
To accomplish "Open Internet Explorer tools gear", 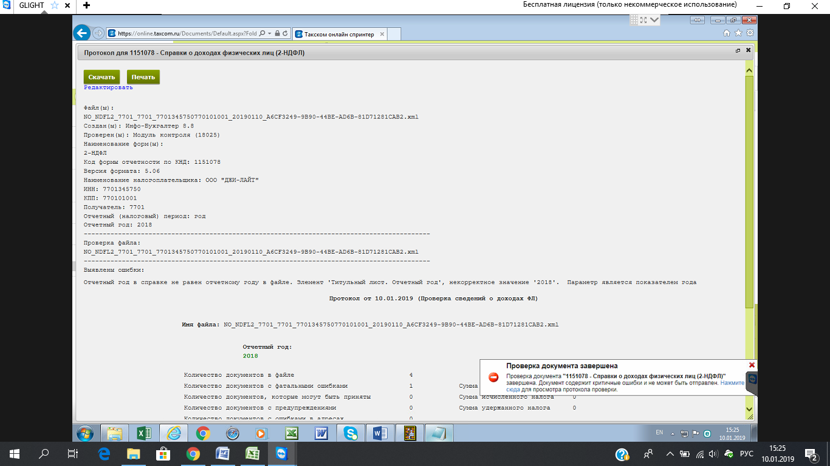I will pyautogui.click(x=750, y=33).
